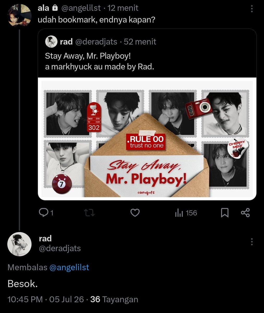Tap the bold rad display name in reply
The image size is (264, 313).
[x=45, y=238]
